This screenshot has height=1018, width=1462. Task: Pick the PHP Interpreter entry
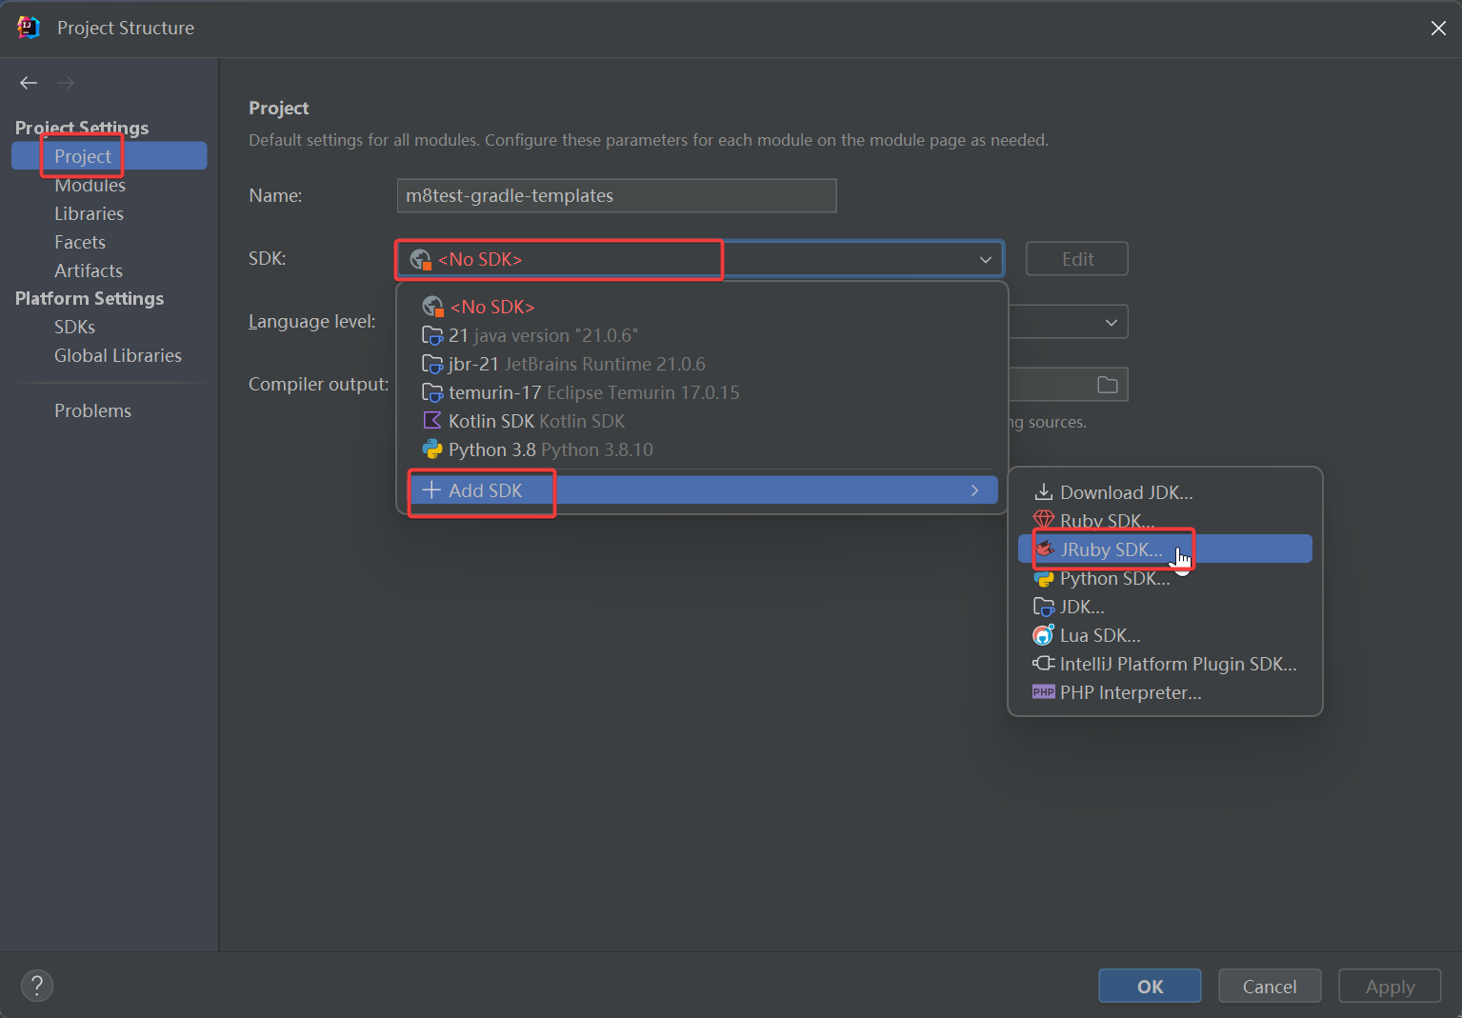click(1130, 692)
